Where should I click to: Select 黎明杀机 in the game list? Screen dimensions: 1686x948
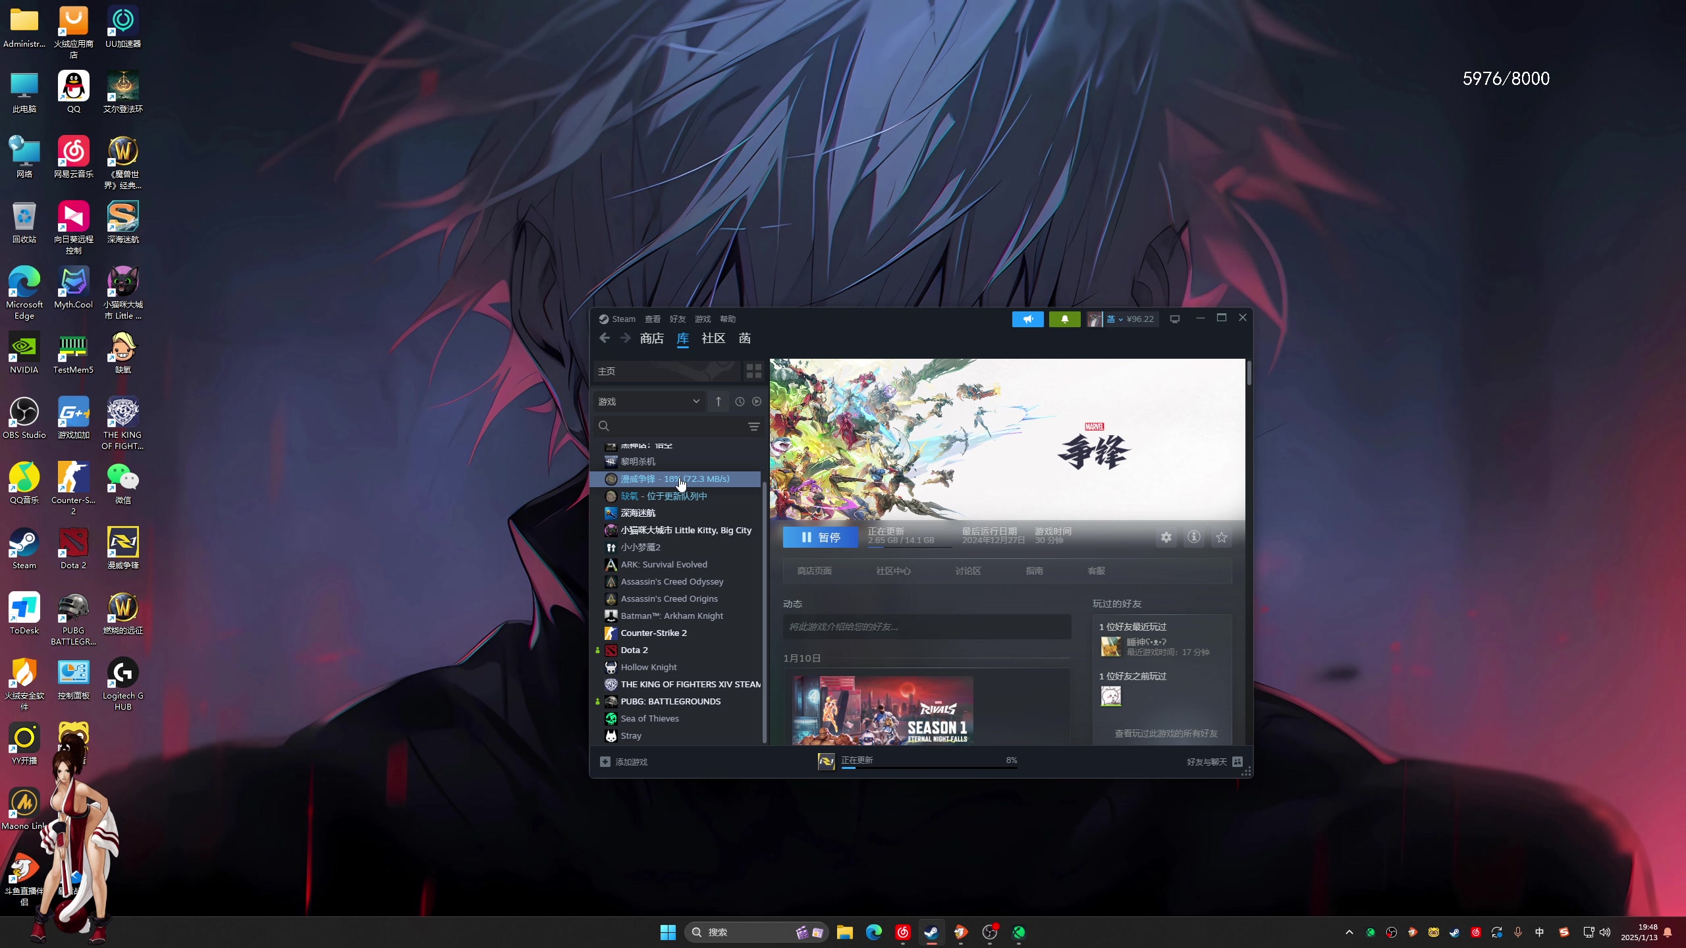pos(638,461)
